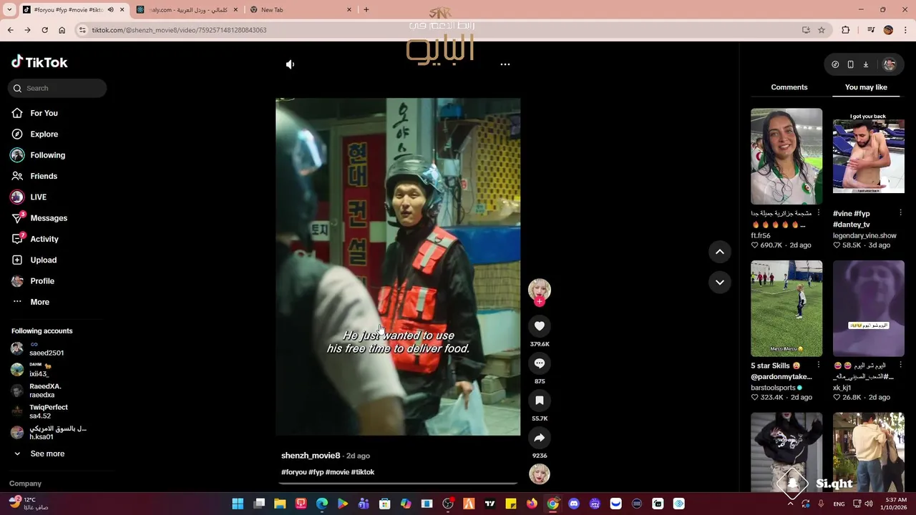Open following account sa4.52
The height and width of the screenshot is (515, 916).
pos(49,411)
